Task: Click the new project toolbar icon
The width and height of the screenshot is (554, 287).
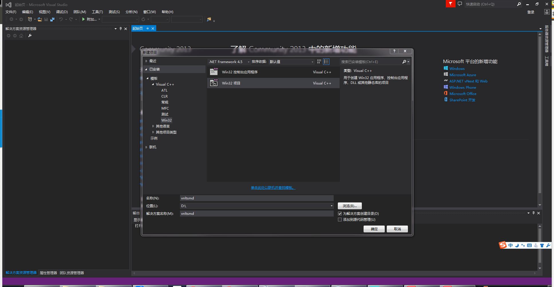Action: pyautogui.click(x=30, y=19)
